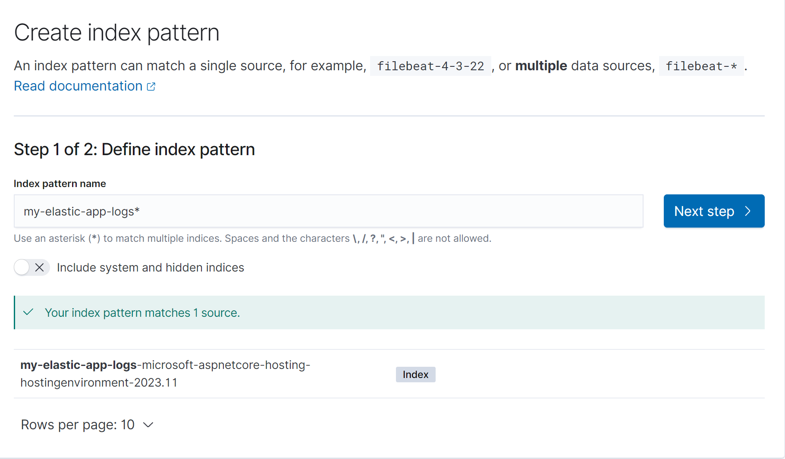The image size is (785, 459).
Task: Click the right chevron in Next step
Action: [x=748, y=211]
